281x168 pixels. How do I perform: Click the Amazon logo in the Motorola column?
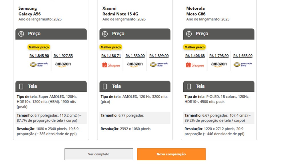pyautogui.click(x=219, y=64)
